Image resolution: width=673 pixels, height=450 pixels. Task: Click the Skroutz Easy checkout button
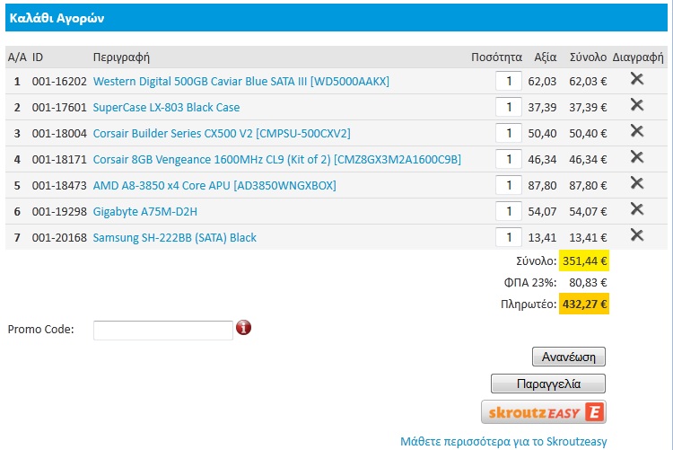tap(544, 412)
